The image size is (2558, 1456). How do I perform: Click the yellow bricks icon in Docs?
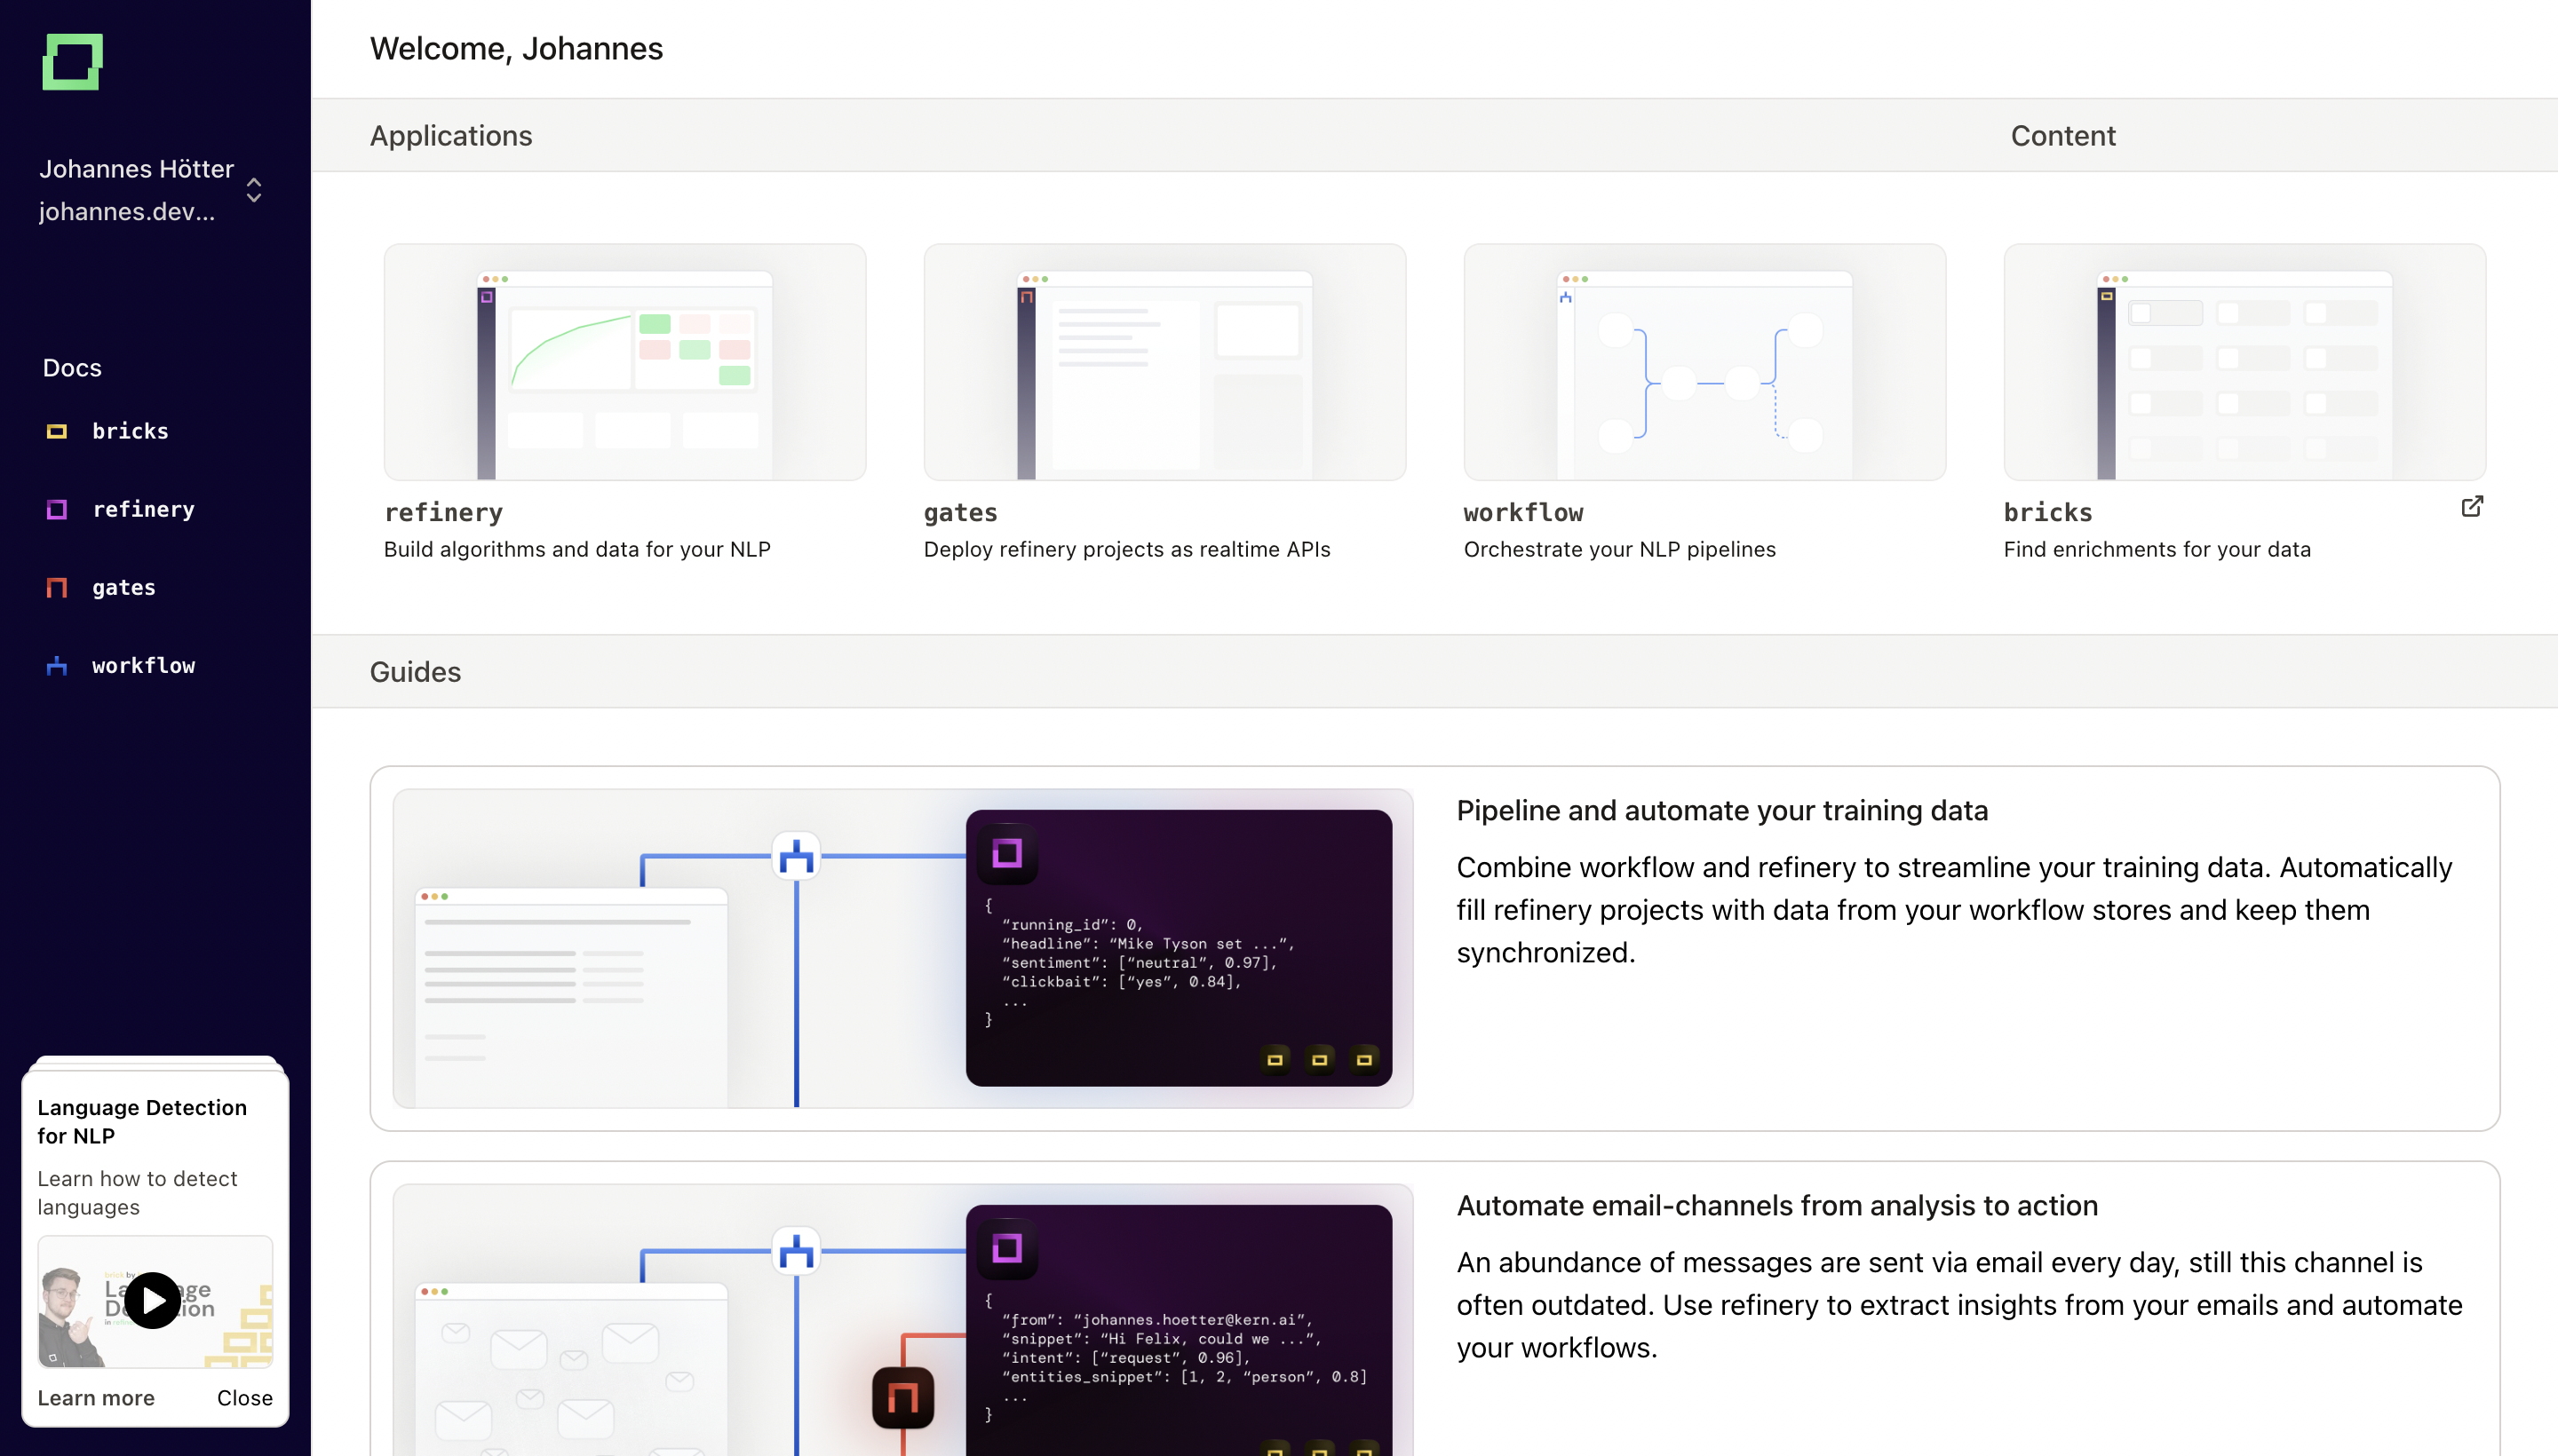[57, 431]
